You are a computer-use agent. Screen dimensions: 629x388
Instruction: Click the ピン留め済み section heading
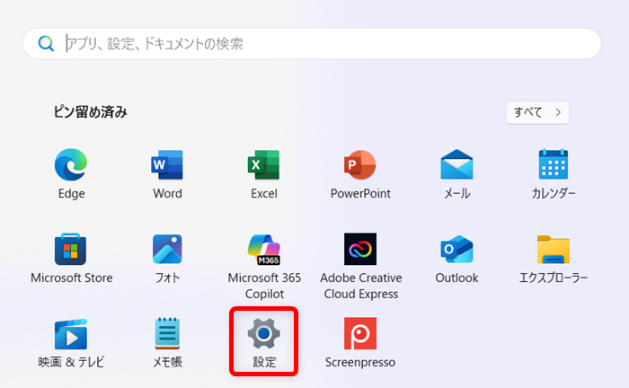[x=90, y=112]
